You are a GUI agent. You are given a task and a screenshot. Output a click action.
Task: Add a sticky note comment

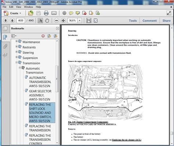[x=71, y=13]
